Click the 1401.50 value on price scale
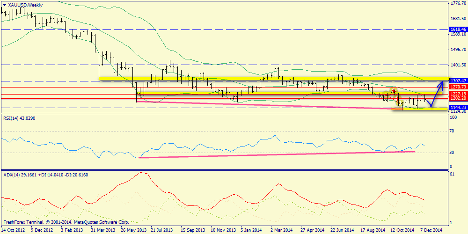The image size is (468, 234). pyautogui.click(x=459, y=65)
